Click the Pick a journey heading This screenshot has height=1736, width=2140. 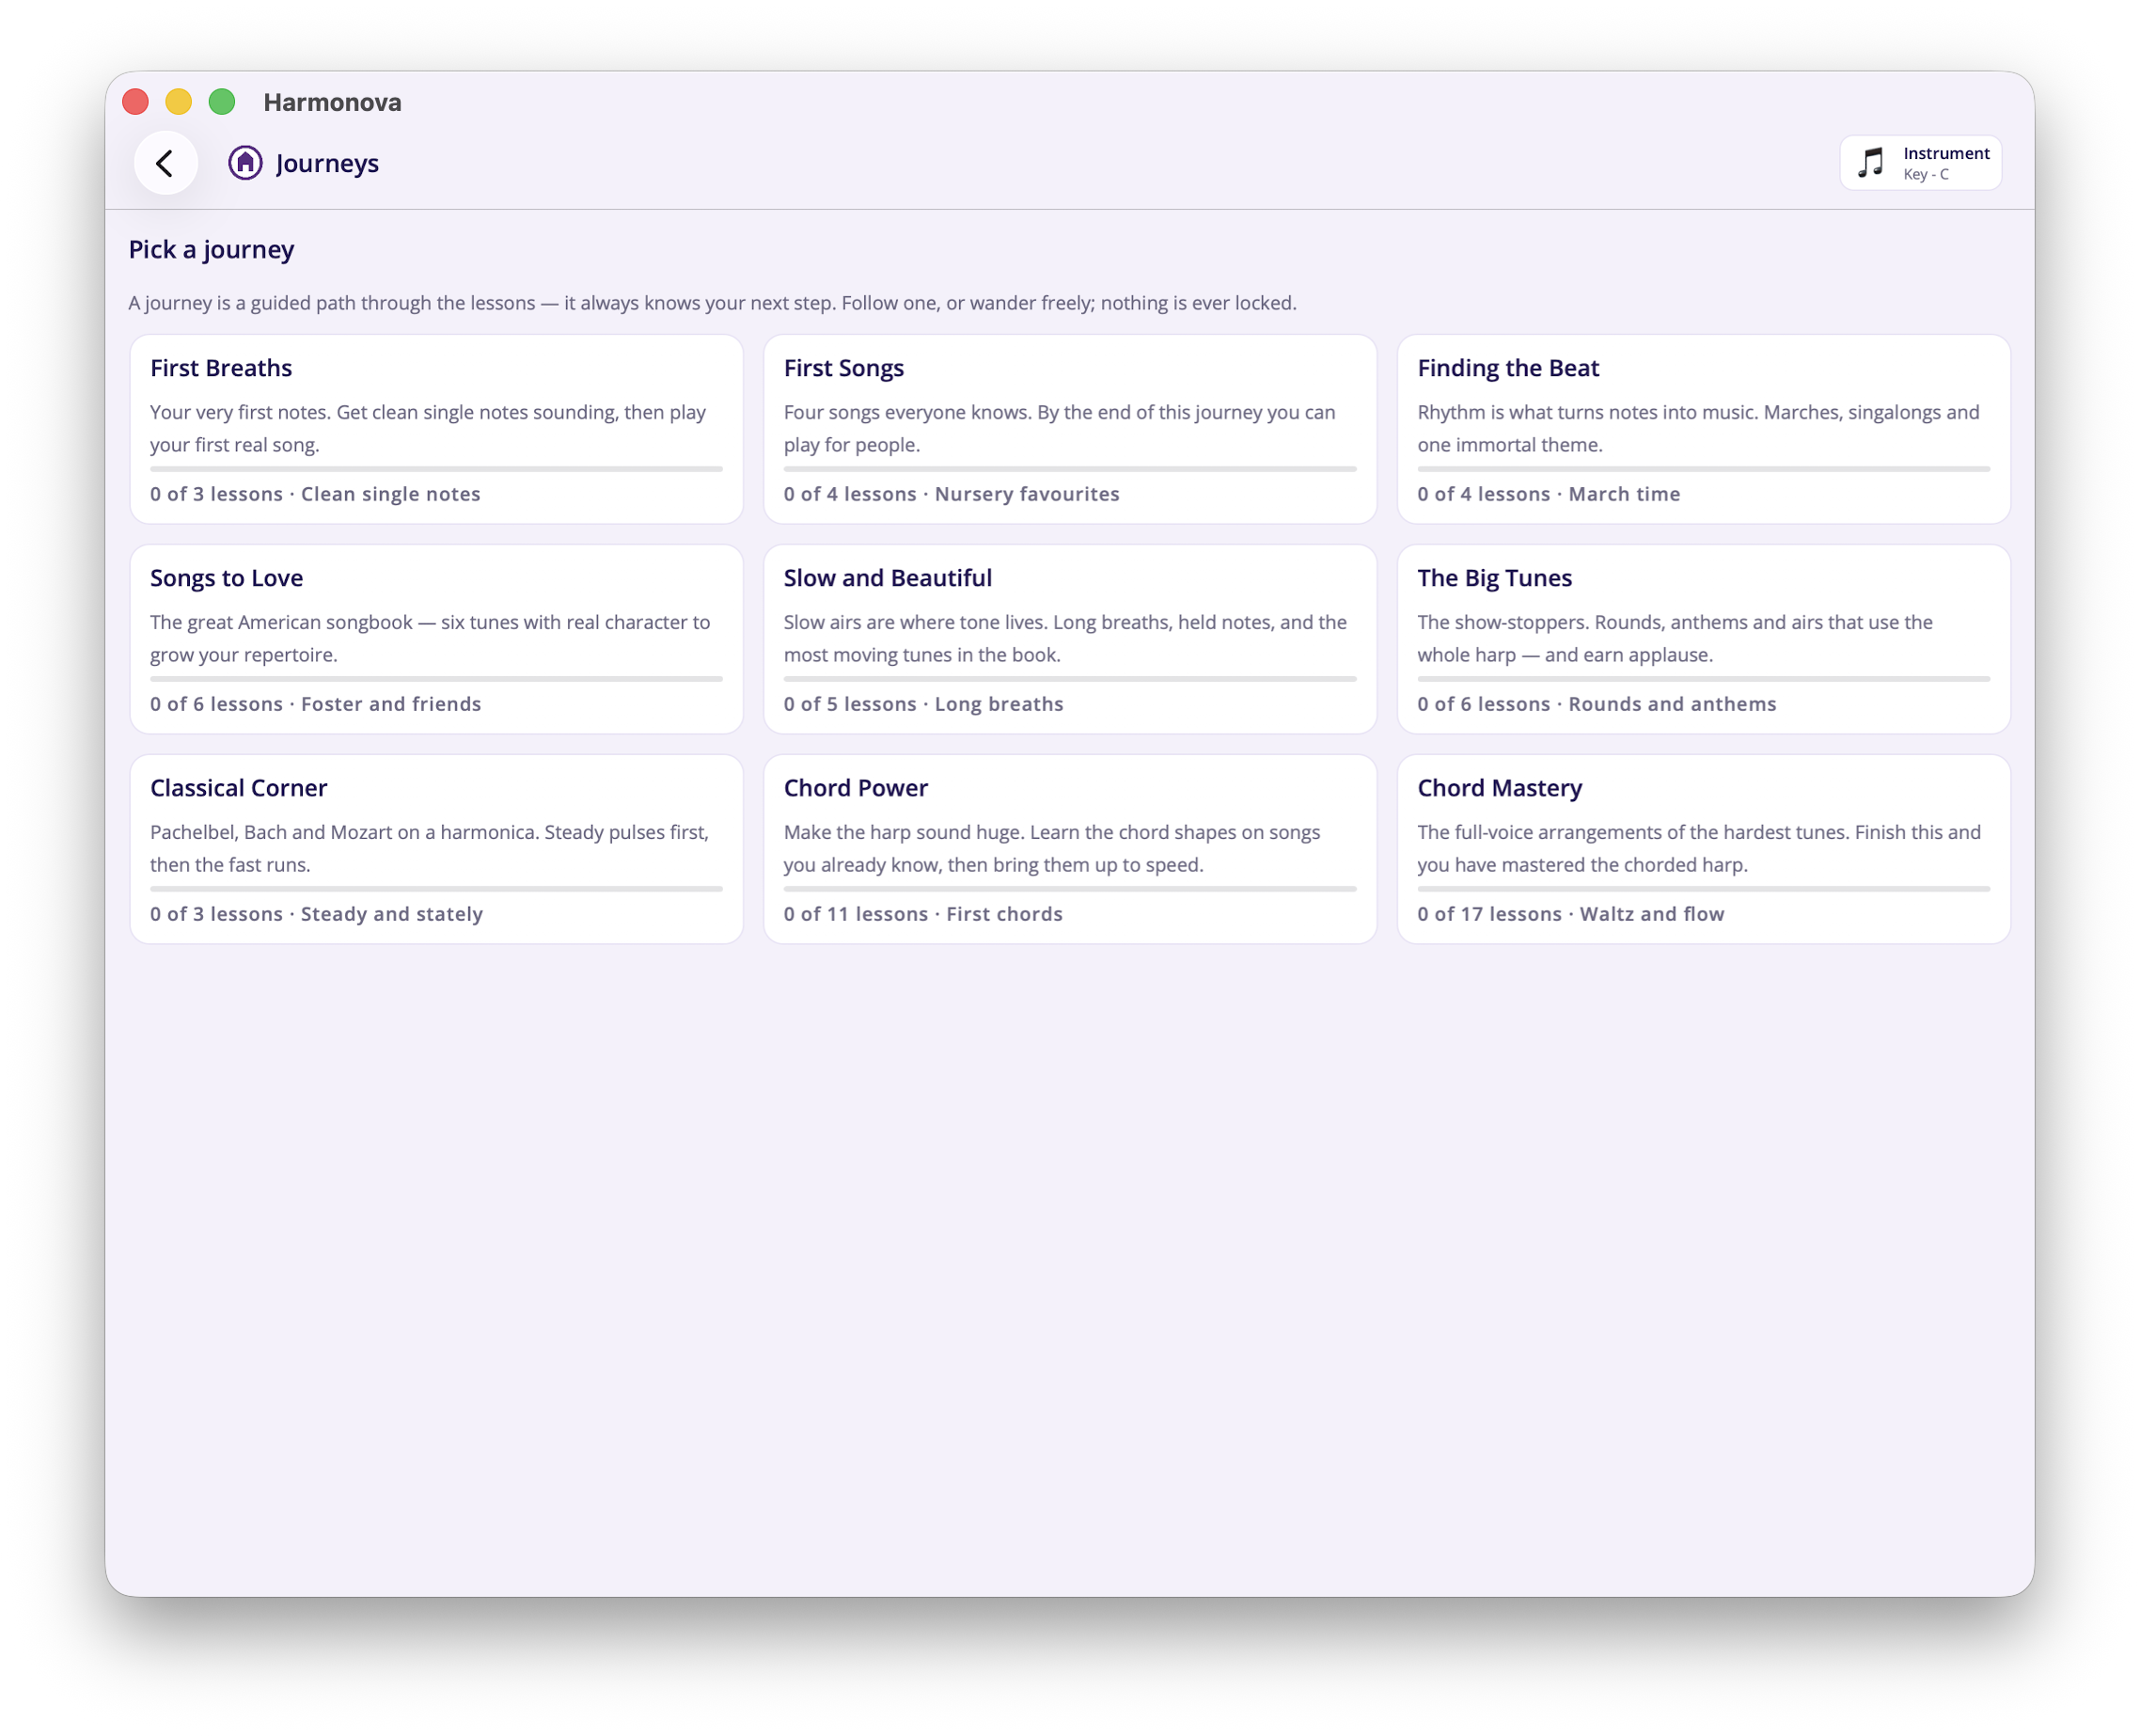point(211,250)
